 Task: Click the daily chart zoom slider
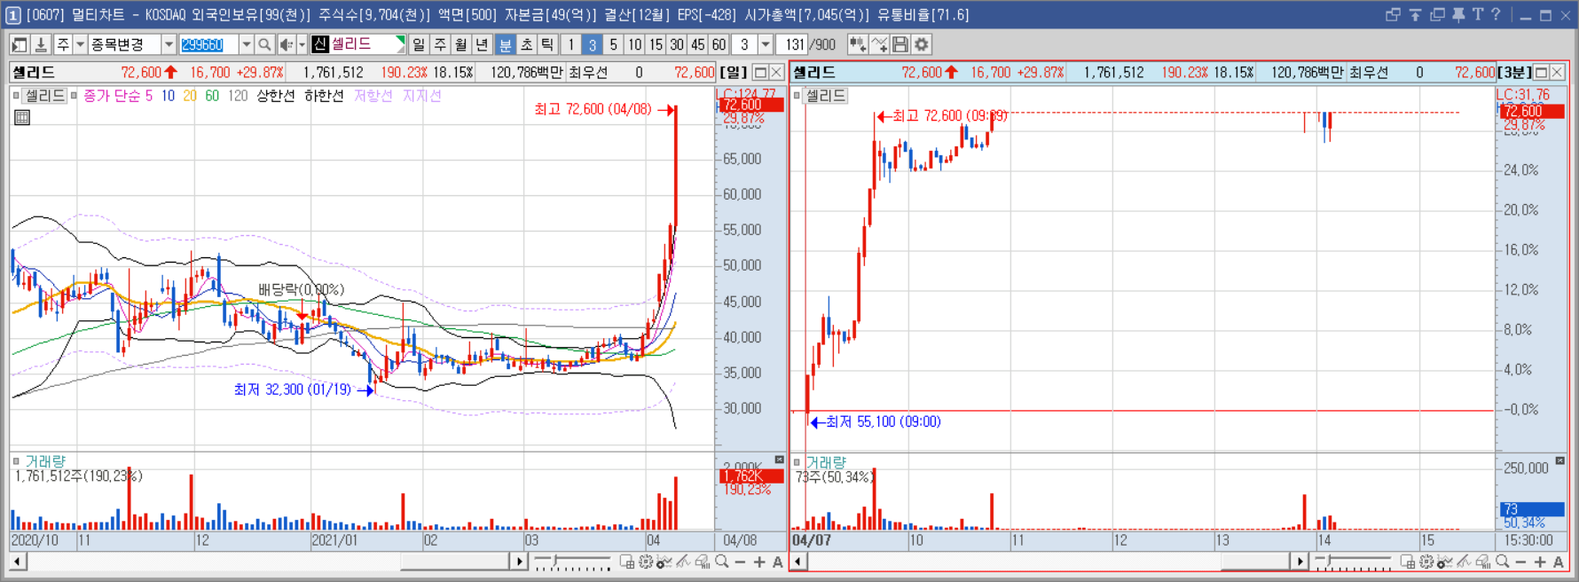click(572, 562)
